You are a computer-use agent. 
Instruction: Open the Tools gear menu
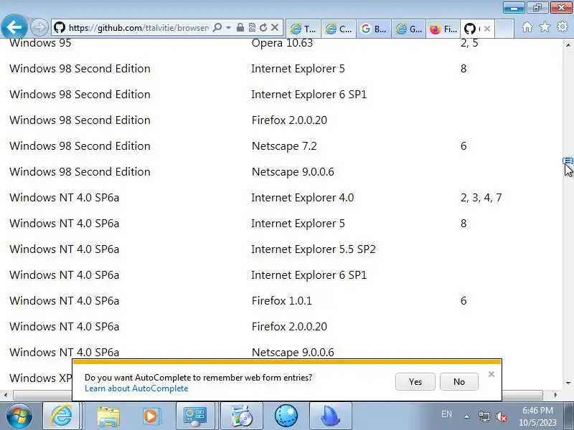563,27
